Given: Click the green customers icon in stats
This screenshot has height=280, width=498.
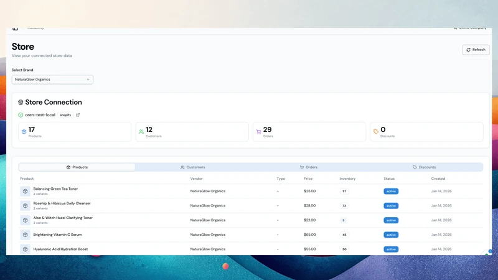Looking at the screenshot, I should pos(141,131).
